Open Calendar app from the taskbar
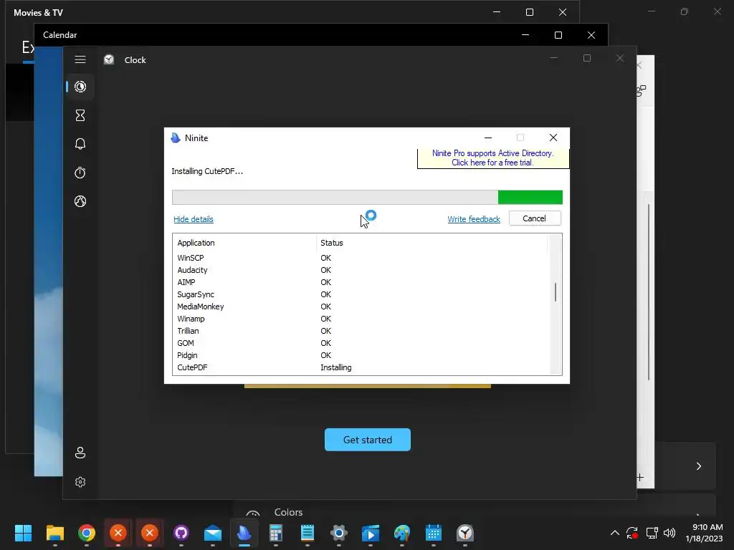This screenshot has width=734, height=550. point(434,533)
